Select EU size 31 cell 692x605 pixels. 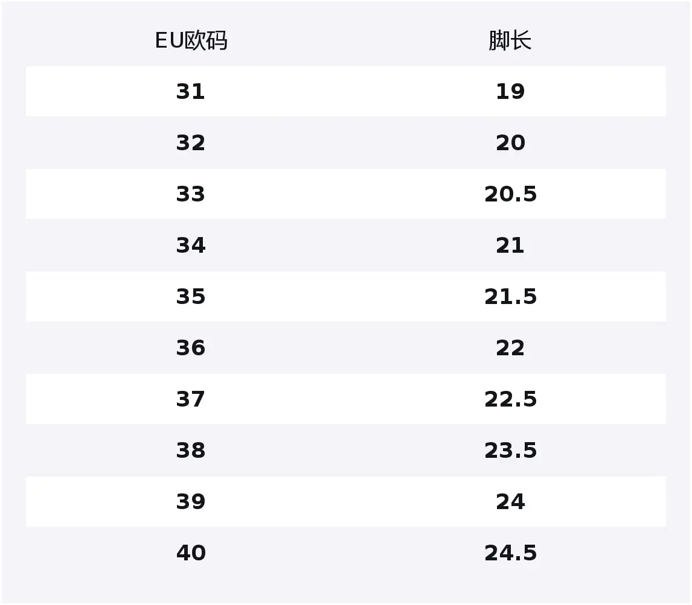[191, 92]
